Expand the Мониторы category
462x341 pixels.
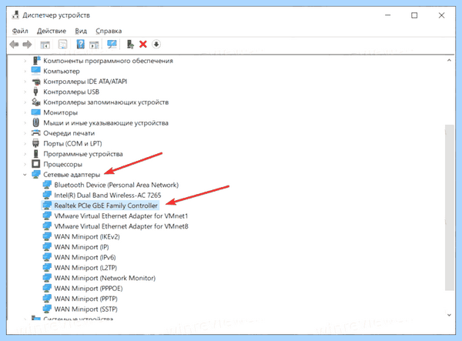(25, 112)
